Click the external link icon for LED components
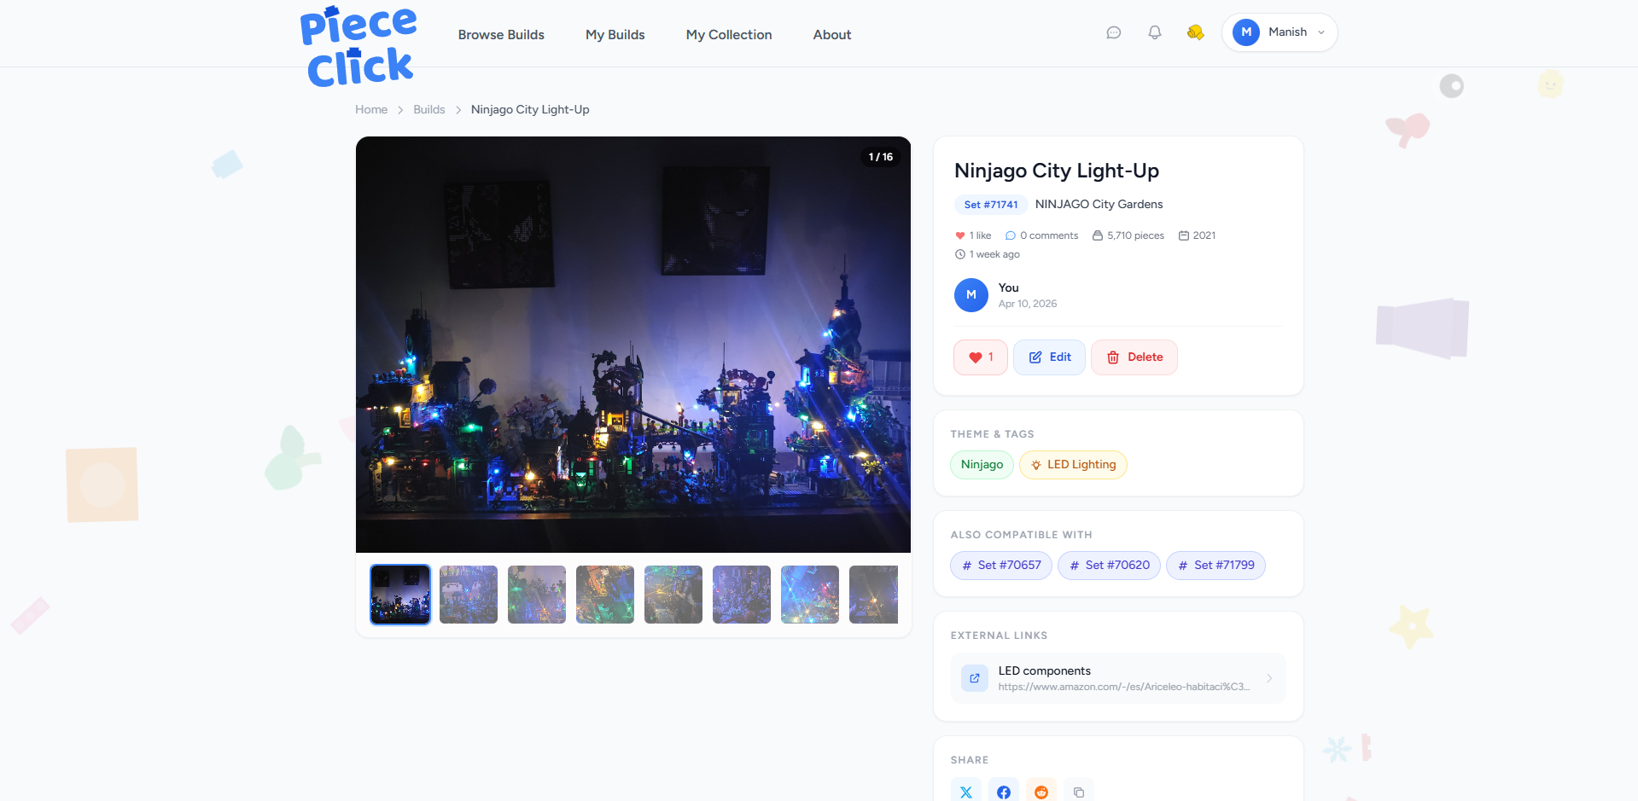This screenshot has width=1638, height=801. coord(974,678)
